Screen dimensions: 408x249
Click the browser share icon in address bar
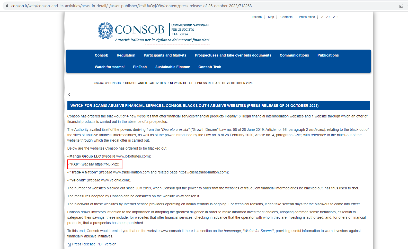pos(401,6)
